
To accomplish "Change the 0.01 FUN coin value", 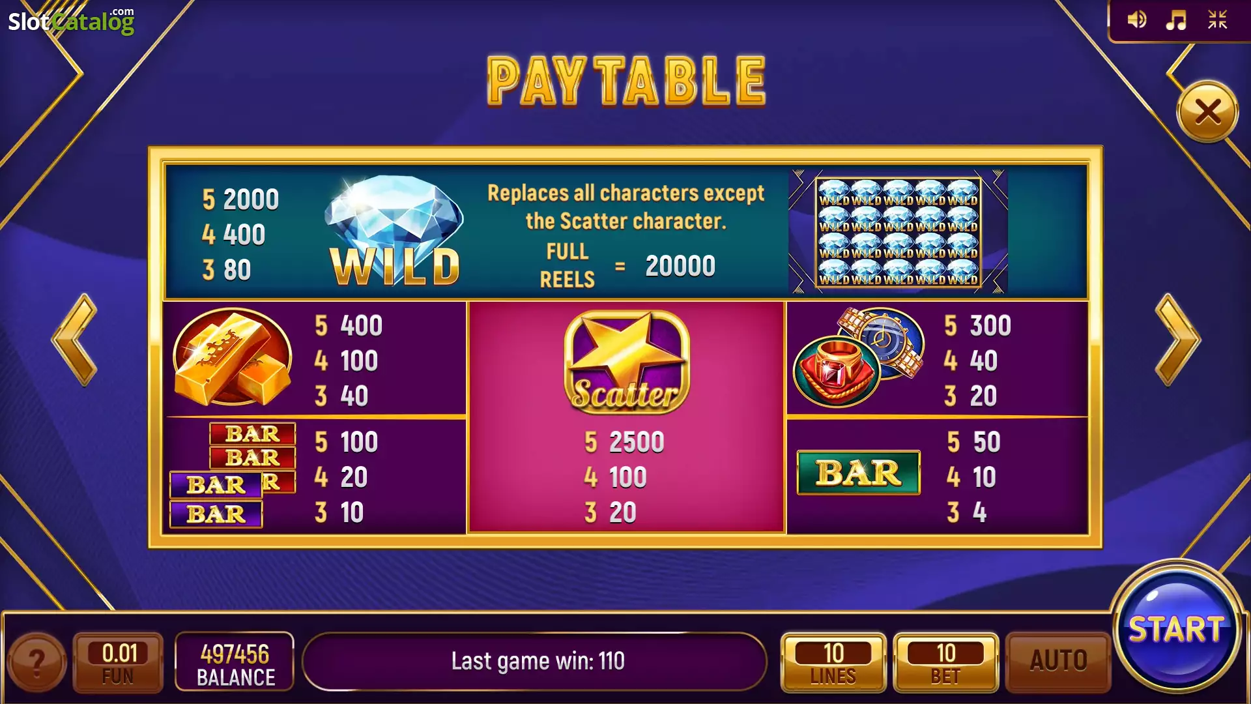I will (x=118, y=662).
